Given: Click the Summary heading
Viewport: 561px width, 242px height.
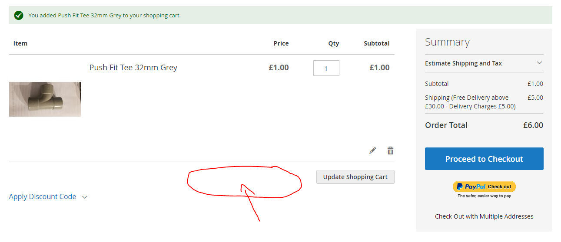Looking at the screenshot, I should point(447,42).
